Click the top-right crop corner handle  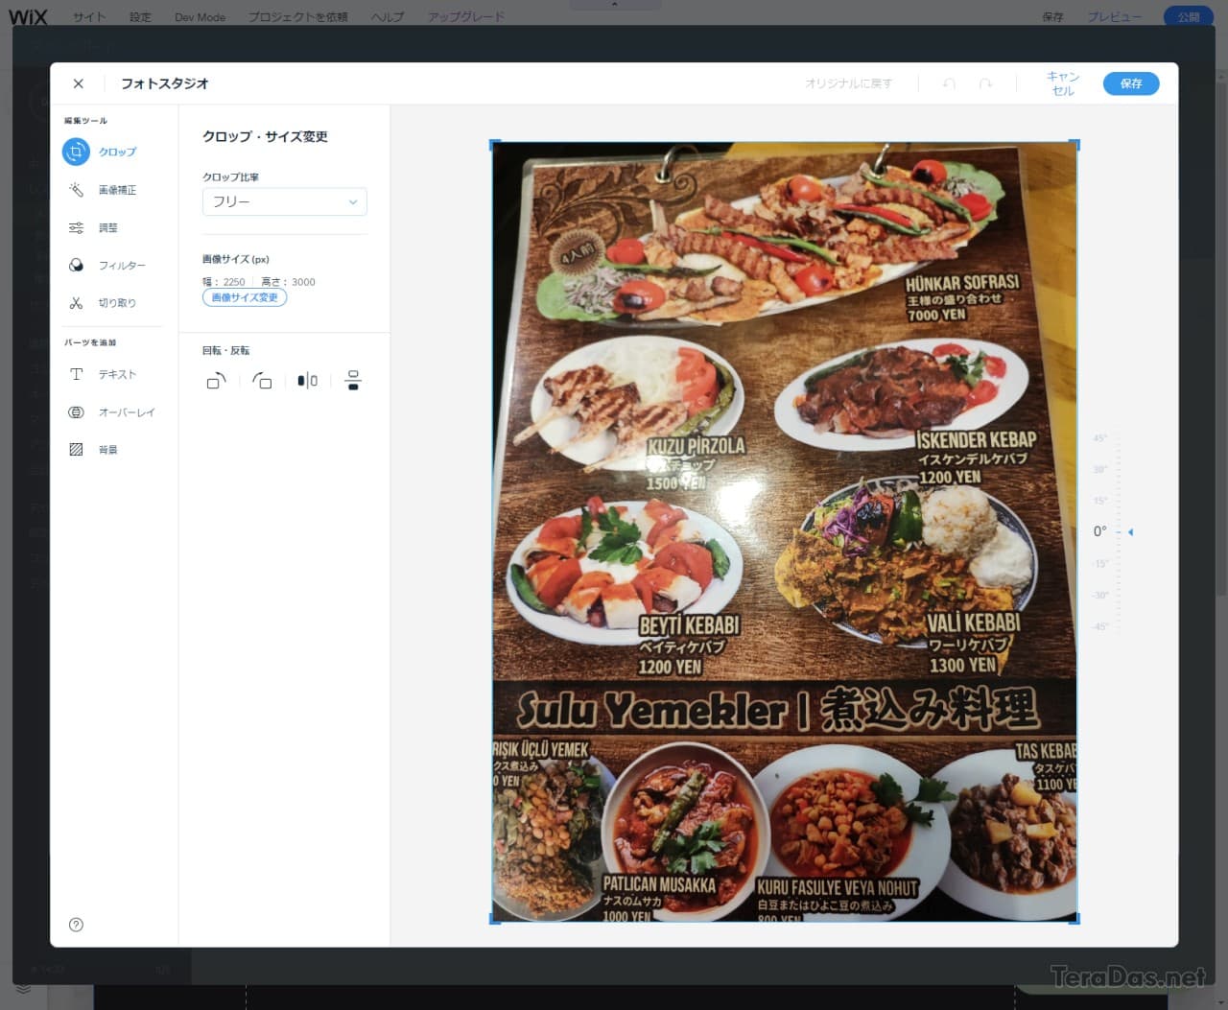[x=1075, y=144]
